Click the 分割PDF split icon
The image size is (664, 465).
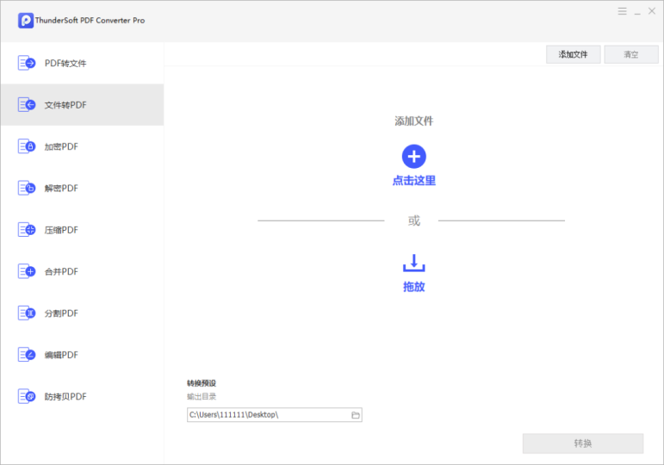pos(26,313)
